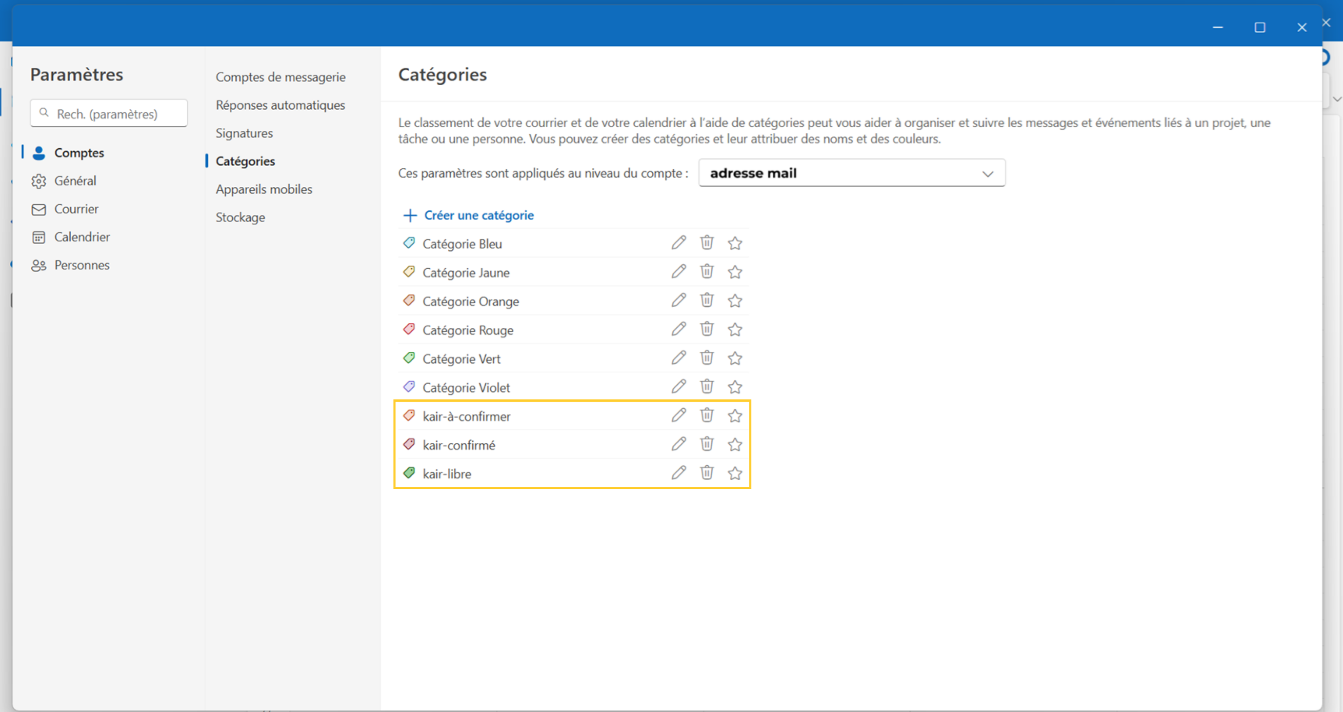Rename Catégorie Violet using pencil icon

pos(678,387)
